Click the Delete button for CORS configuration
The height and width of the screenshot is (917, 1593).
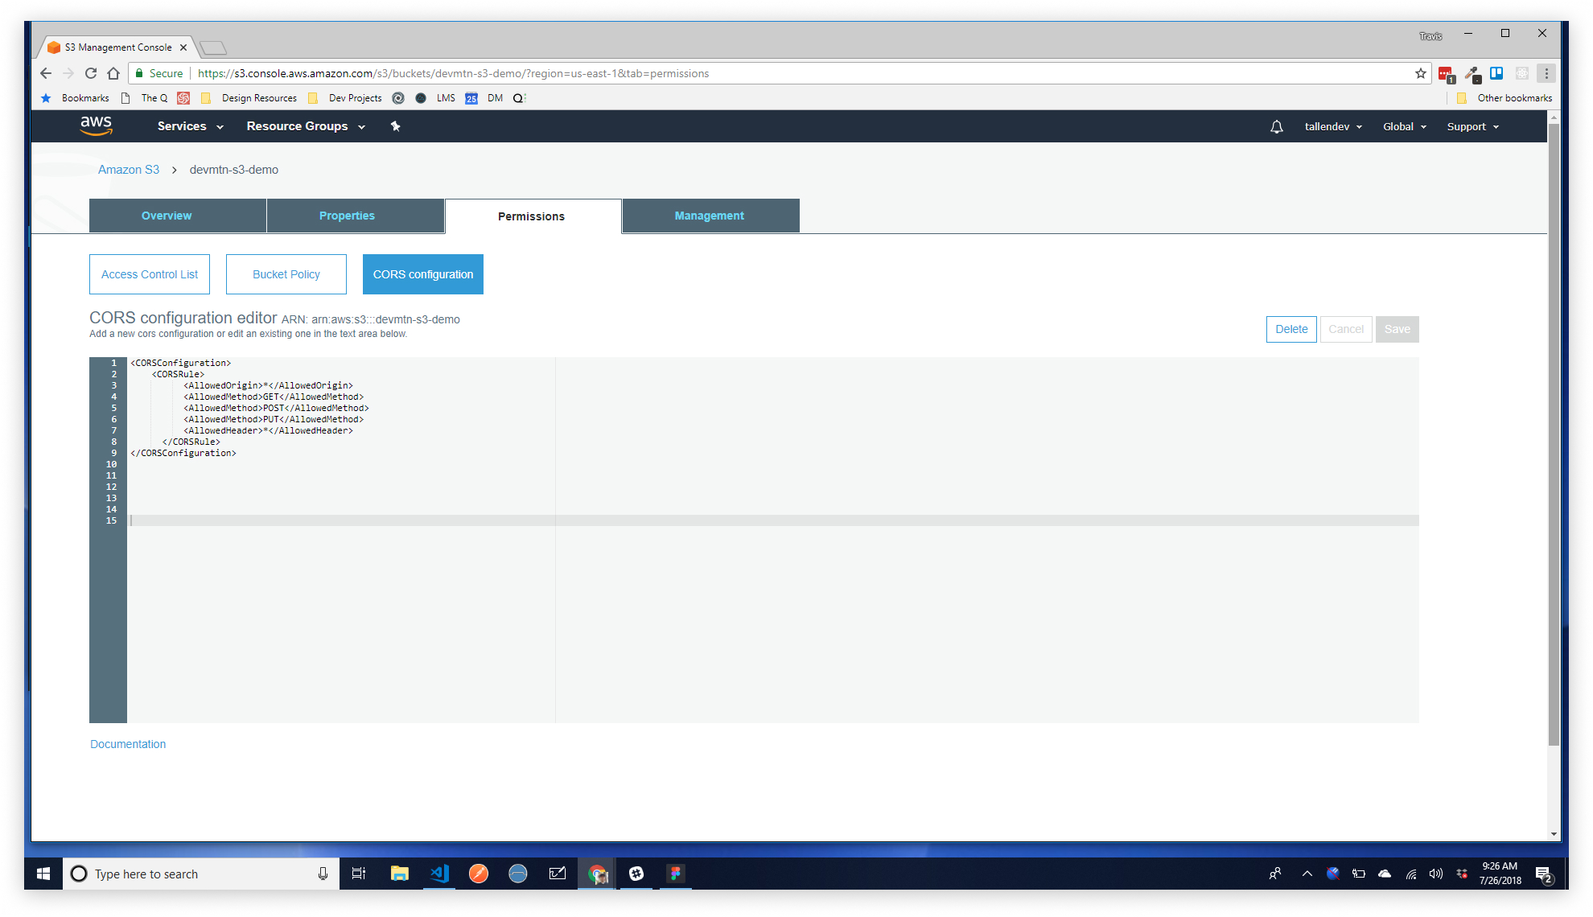(x=1290, y=329)
